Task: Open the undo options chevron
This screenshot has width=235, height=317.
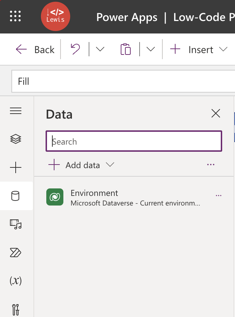Action: (x=100, y=49)
